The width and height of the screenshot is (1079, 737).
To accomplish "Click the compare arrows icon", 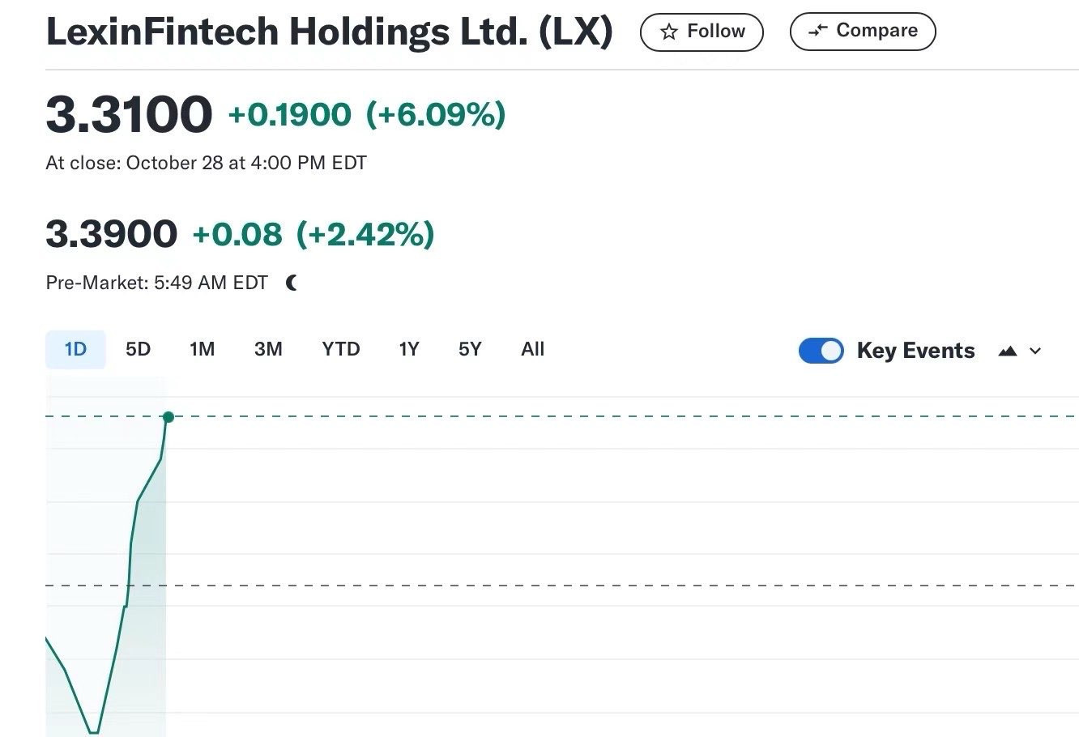I will pyautogui.click(x=818, y=31).
